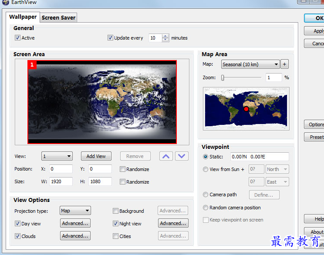Open the North direction dropdown
This screenshot has height=255, width=324.
(277, 169)
